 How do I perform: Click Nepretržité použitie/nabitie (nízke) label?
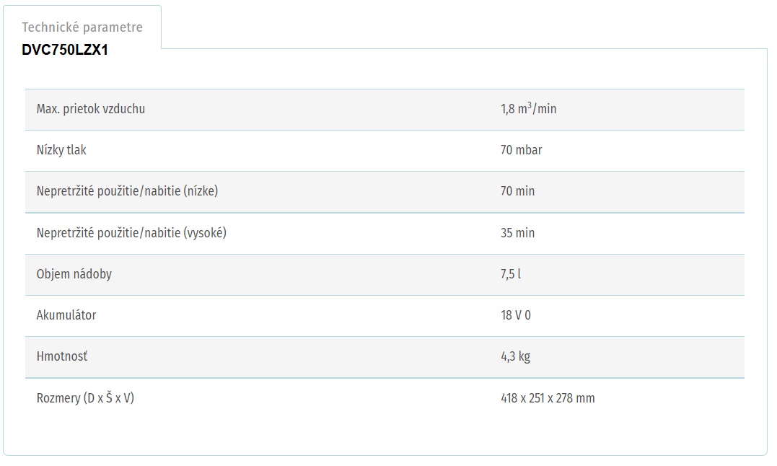click(x=128, y=191)
